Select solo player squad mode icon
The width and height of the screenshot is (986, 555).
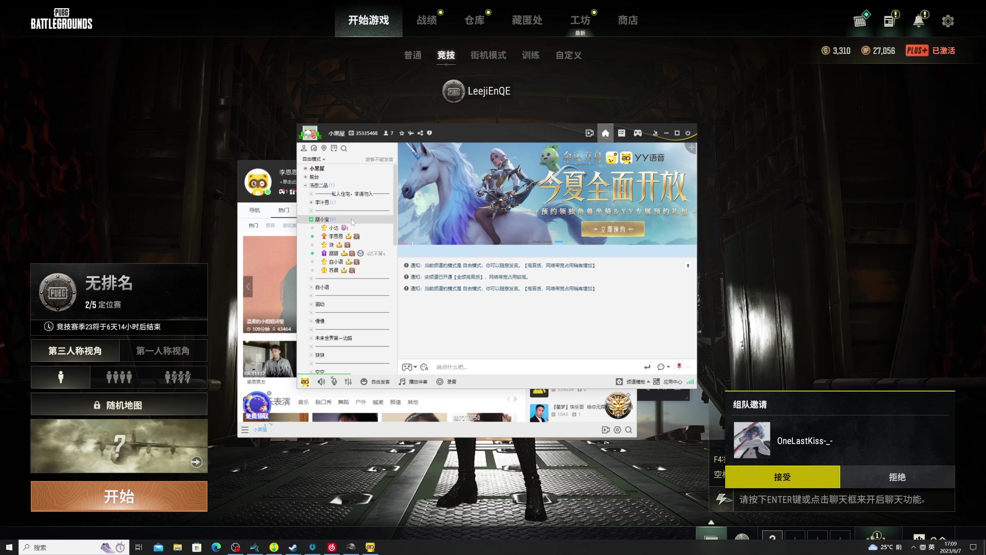pos(61,378)
